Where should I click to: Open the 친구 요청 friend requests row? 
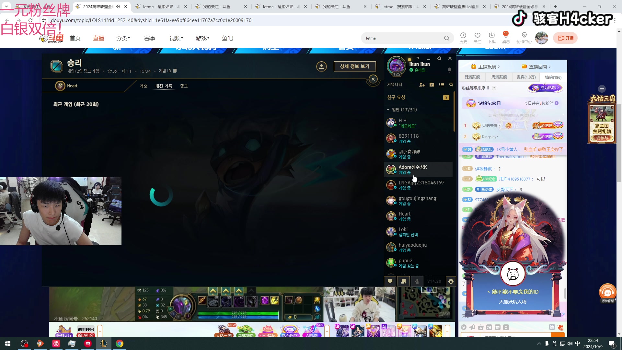coord(418,98)
